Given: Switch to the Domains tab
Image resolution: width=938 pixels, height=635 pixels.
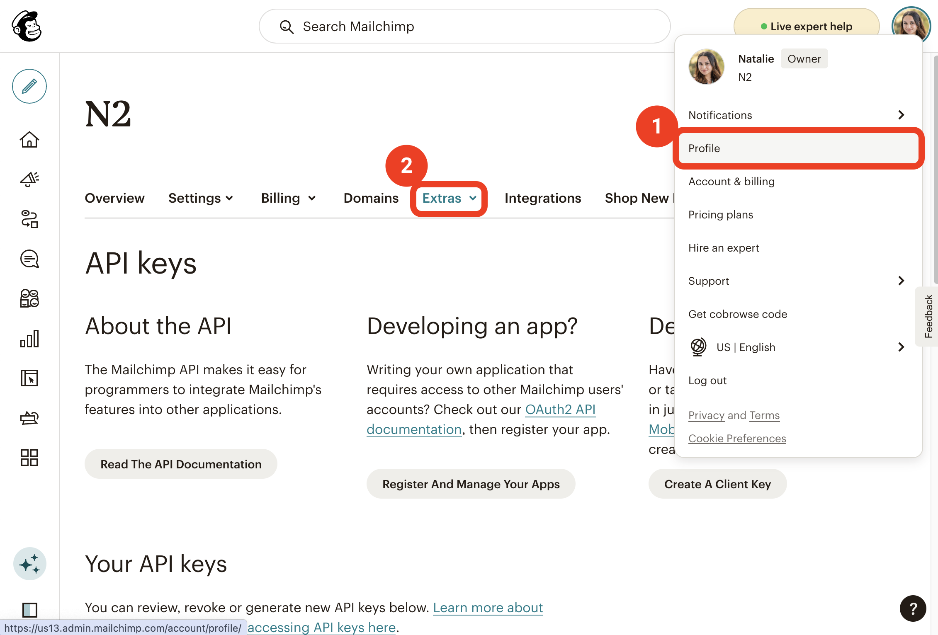Looking at the screenshot, I should (x=371, y=199).
